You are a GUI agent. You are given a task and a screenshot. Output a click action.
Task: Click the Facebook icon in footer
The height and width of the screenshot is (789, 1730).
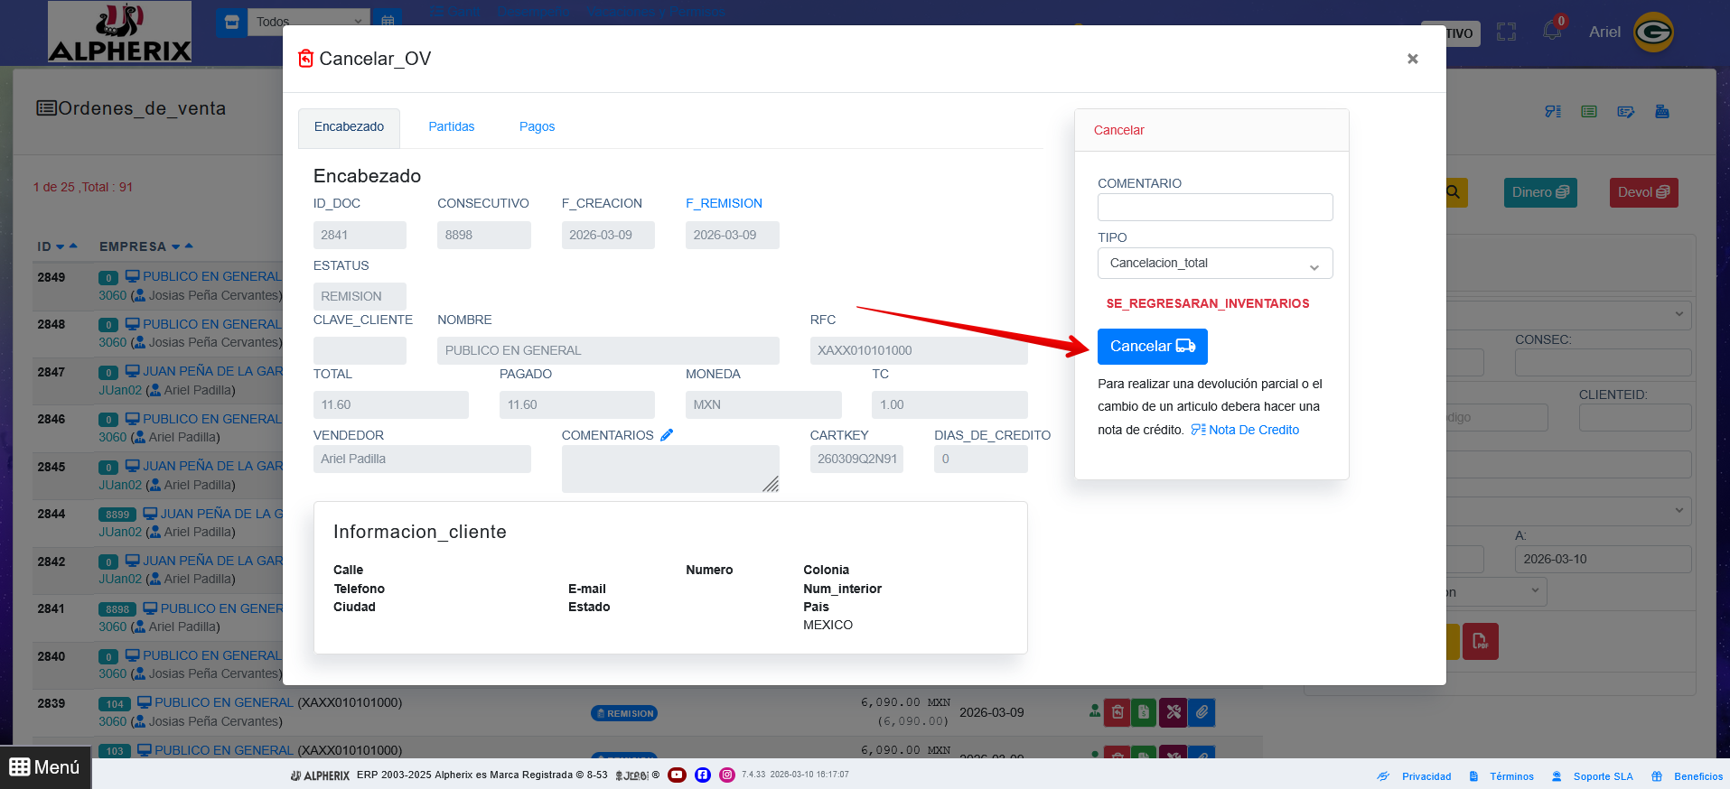702,775
